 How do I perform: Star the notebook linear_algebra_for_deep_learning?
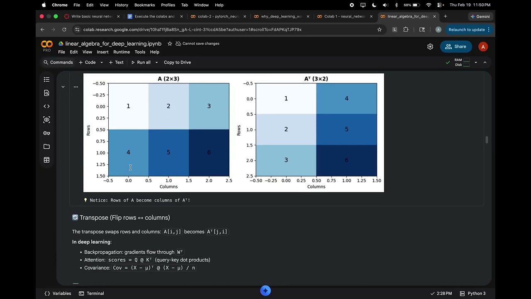(170, 44)
